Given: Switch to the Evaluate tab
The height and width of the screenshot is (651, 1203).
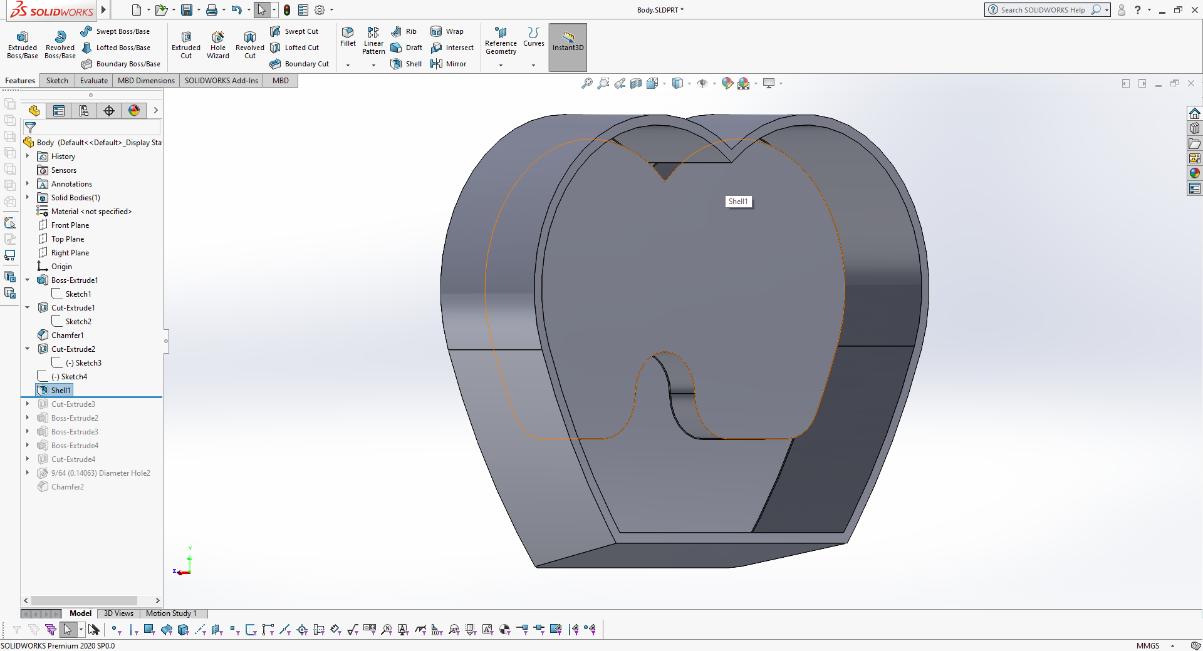Looking at the screenshot, I should (x=94, y=81).
